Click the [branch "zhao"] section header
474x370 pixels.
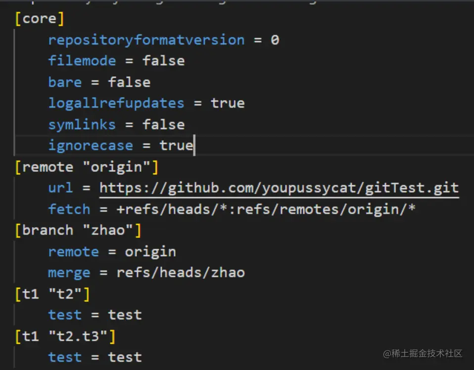point(78,230)
